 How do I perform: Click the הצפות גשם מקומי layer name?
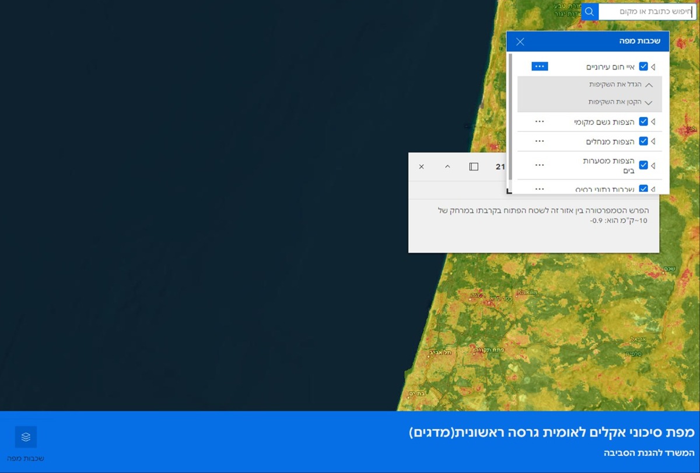604,122
